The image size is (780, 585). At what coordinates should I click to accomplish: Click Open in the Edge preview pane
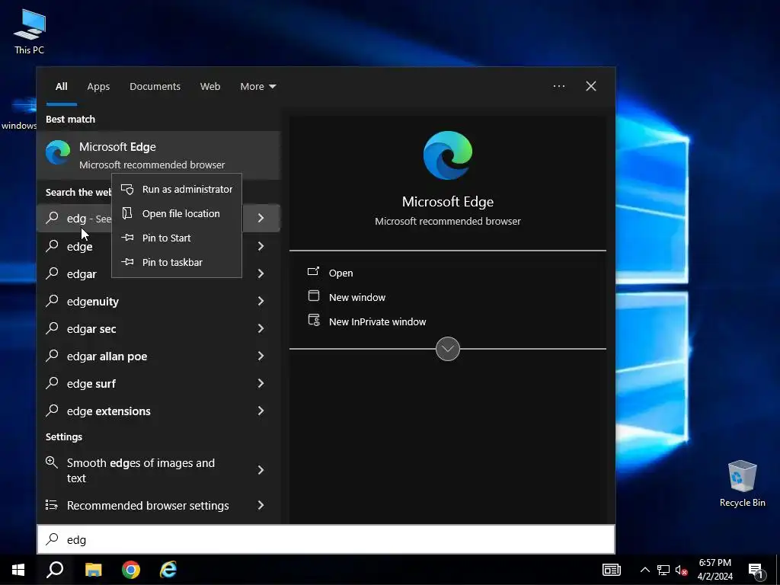click(340, 273)
